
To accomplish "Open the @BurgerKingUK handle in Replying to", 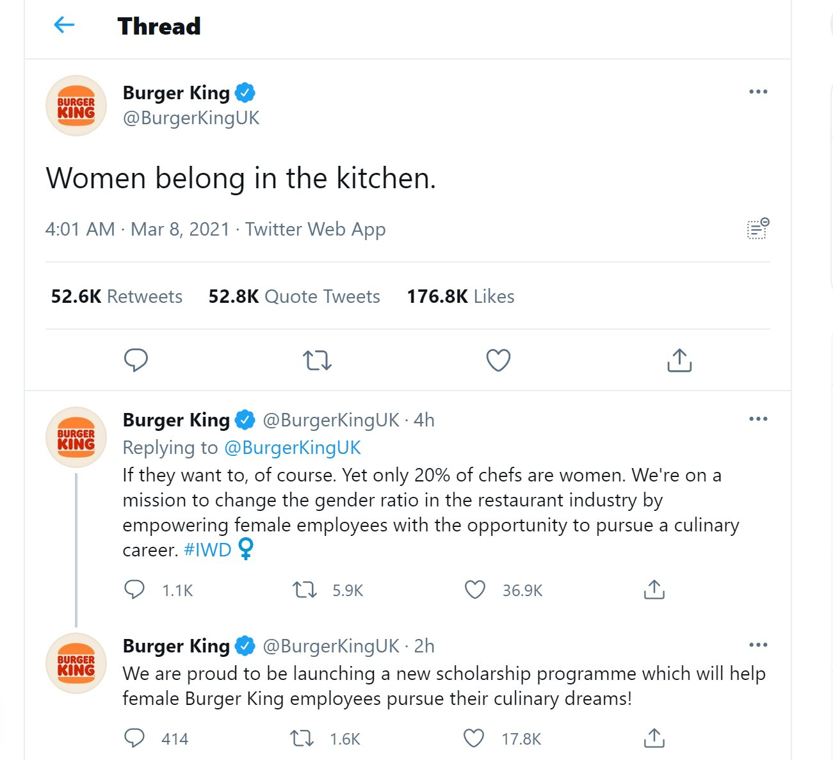I will (293, 448).
